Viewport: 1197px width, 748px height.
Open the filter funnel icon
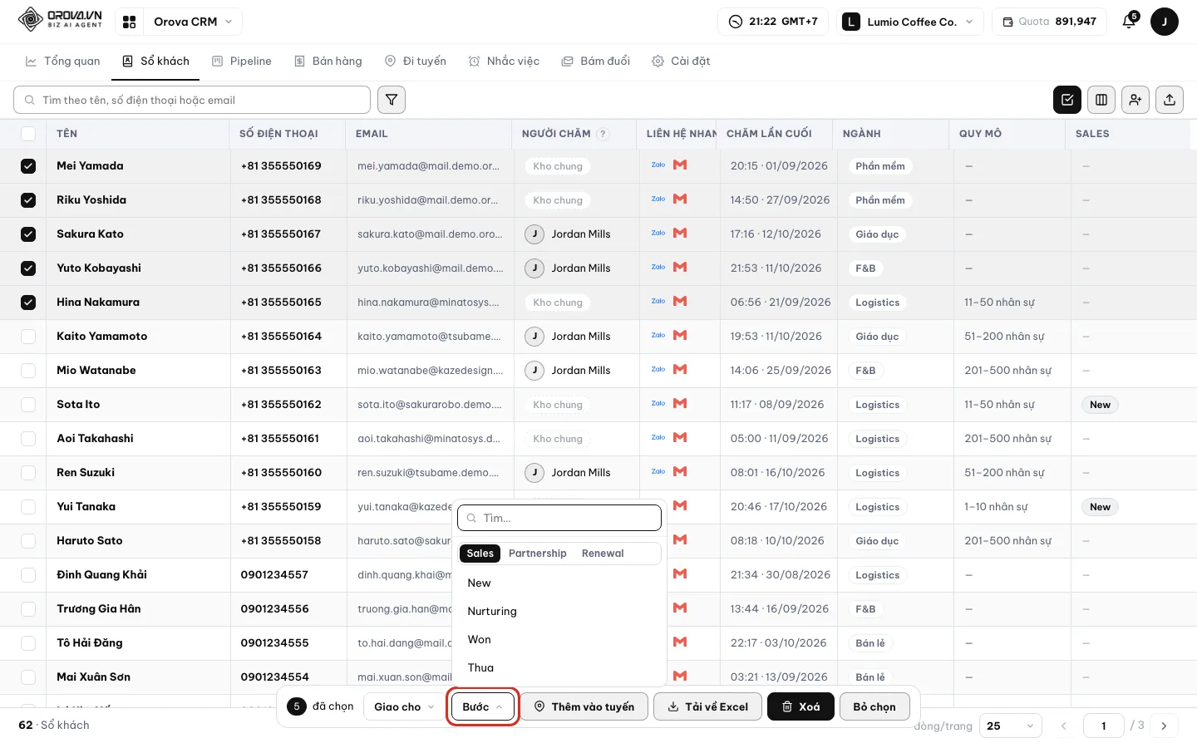tap(392, 100)
